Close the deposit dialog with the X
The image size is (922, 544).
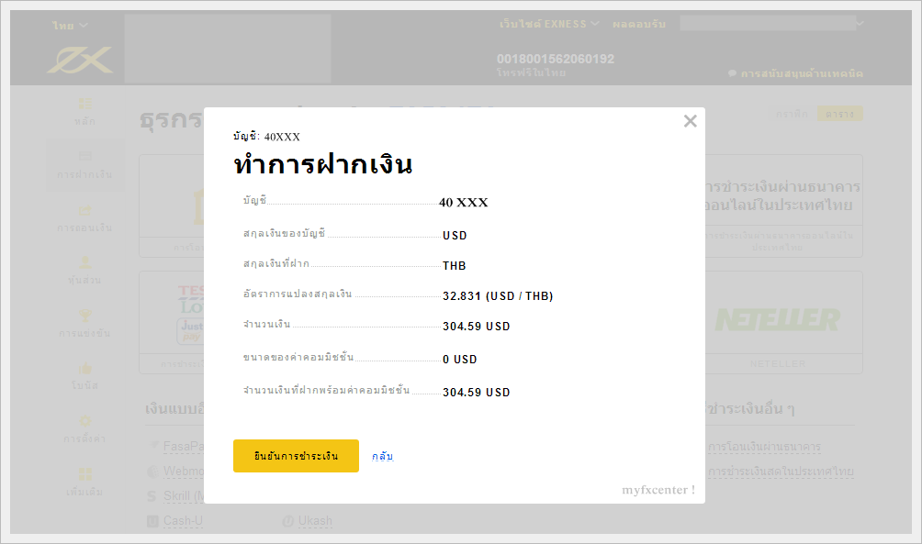[x=691, y=121]
